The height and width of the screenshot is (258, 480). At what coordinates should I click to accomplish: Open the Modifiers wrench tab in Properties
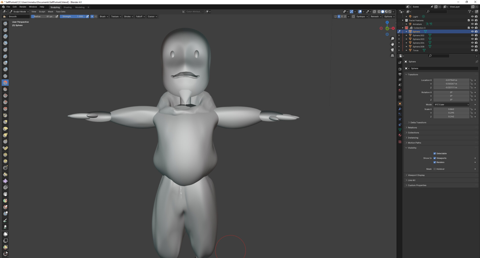pos(400,109)
